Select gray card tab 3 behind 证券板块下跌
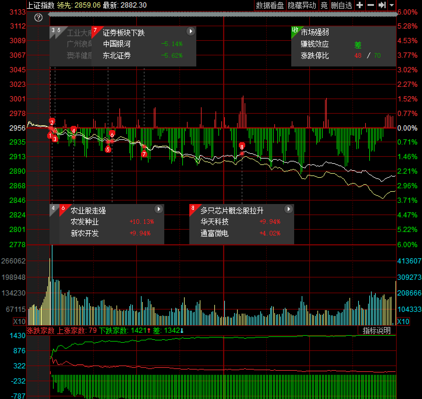This screenshot has width=422, height=399. coord(53,30)
